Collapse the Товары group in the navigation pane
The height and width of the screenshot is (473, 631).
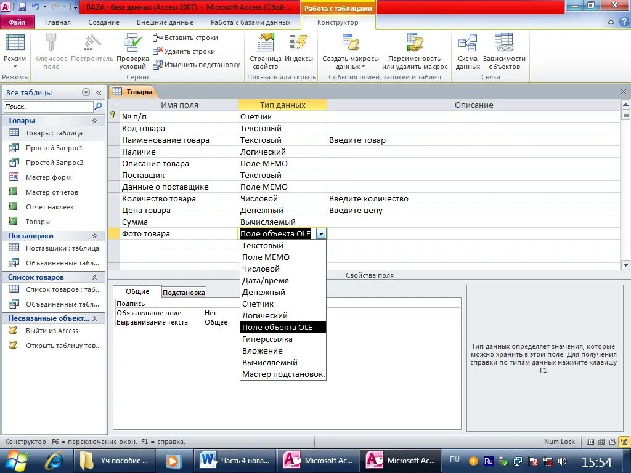(x=94, y=121)
